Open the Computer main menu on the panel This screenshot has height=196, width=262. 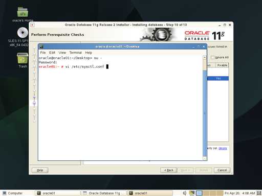click(13, 193)
